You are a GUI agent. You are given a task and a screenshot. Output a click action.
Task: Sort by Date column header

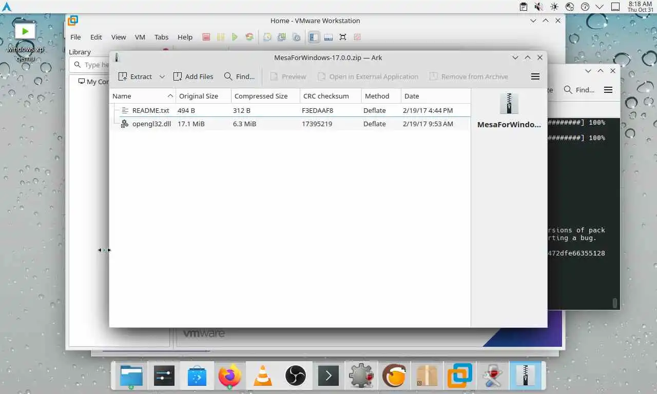pos(435,96)
